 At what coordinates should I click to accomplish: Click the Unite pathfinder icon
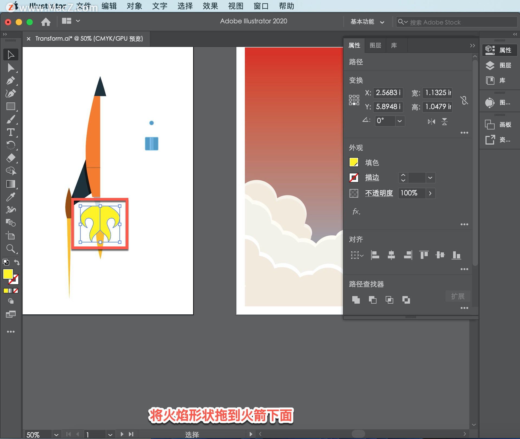pos(356,300)
